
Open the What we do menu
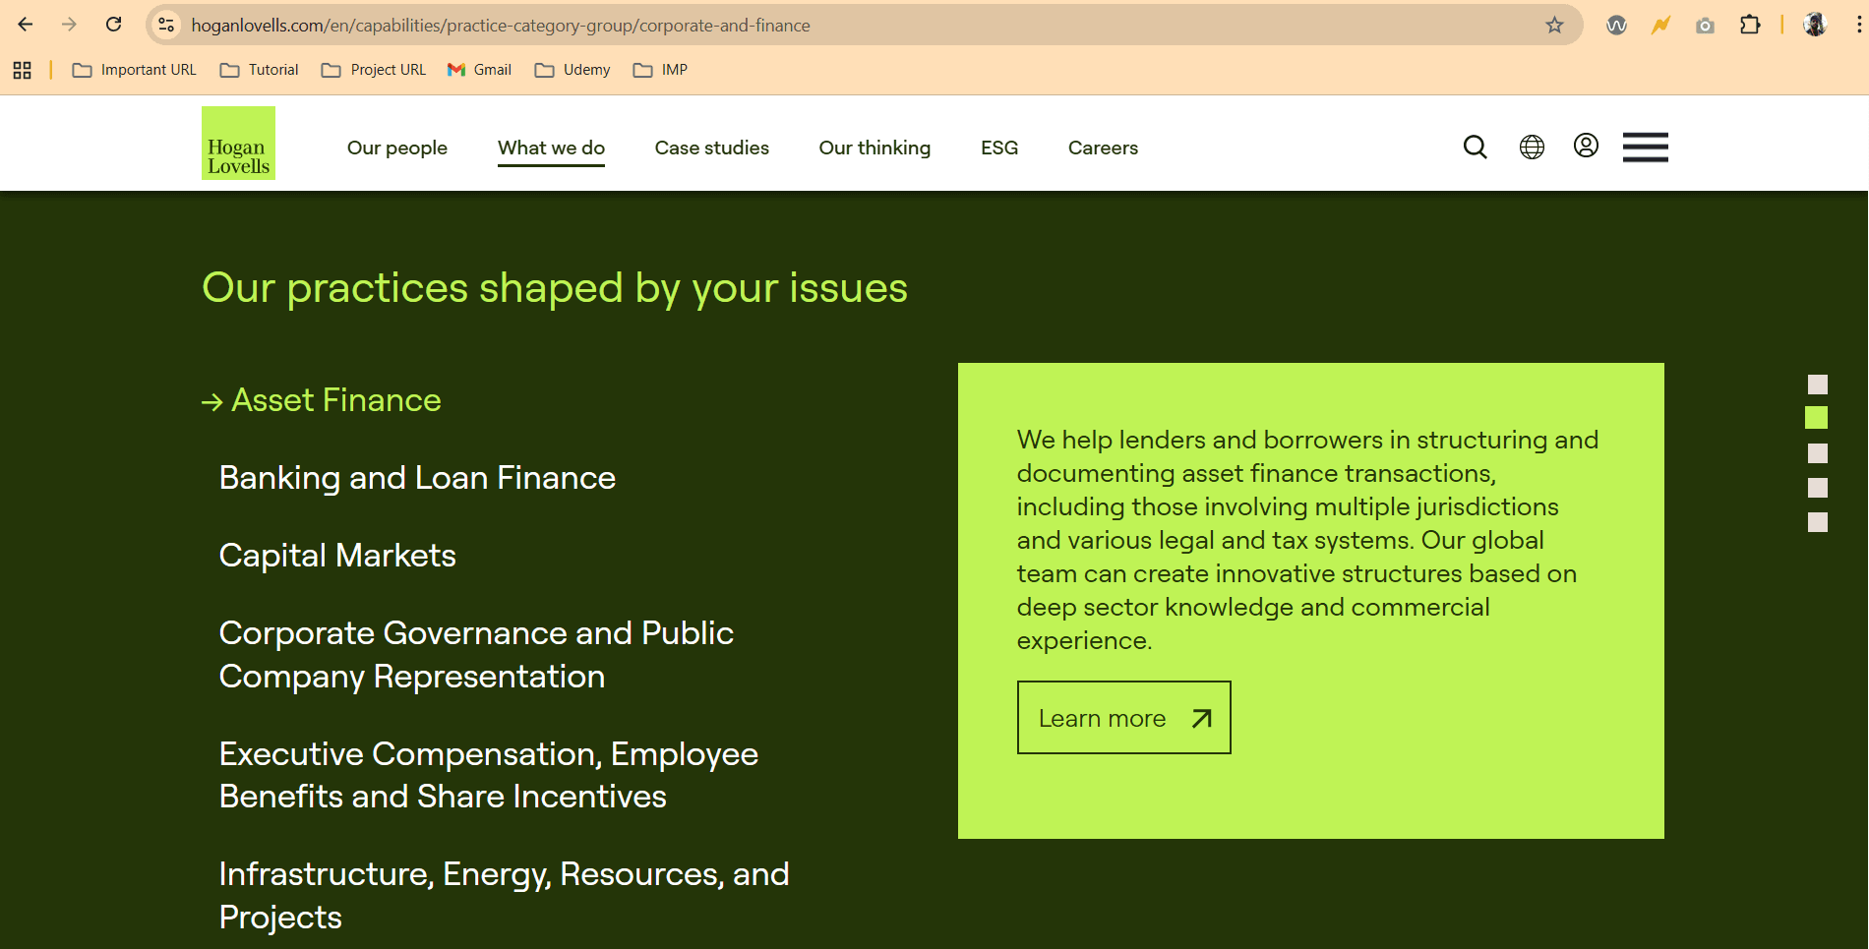(551, 148)
